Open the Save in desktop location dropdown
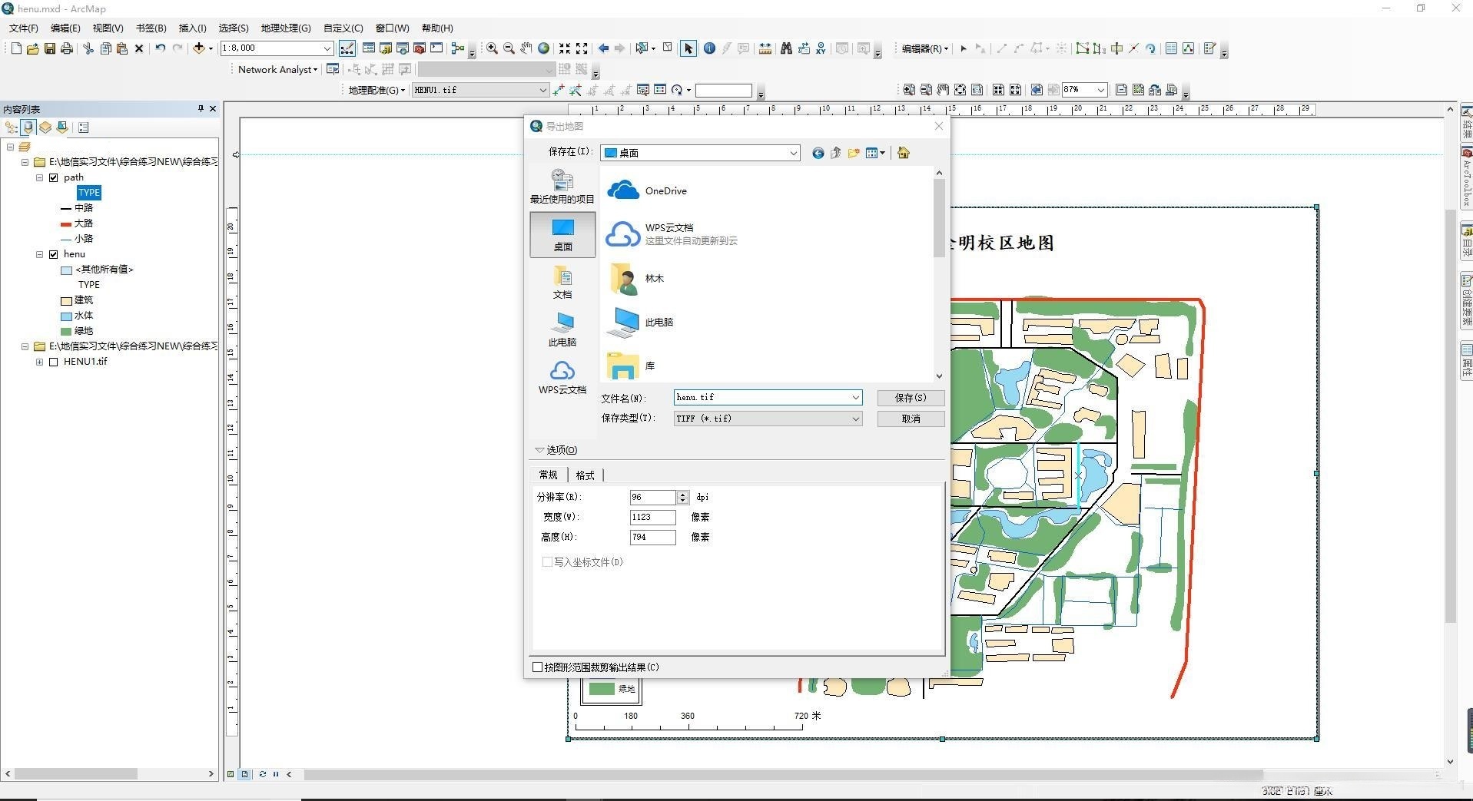Image resolution: width=1473 pixels, height=801 pixels. click(793, 153)
